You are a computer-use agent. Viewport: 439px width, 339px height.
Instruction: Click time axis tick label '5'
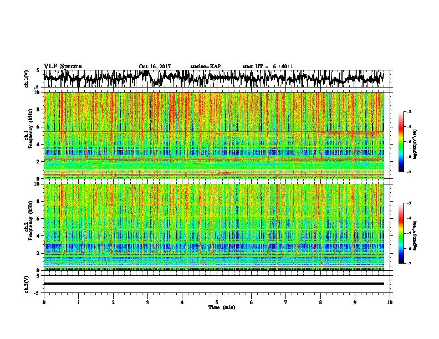[217, 302]
